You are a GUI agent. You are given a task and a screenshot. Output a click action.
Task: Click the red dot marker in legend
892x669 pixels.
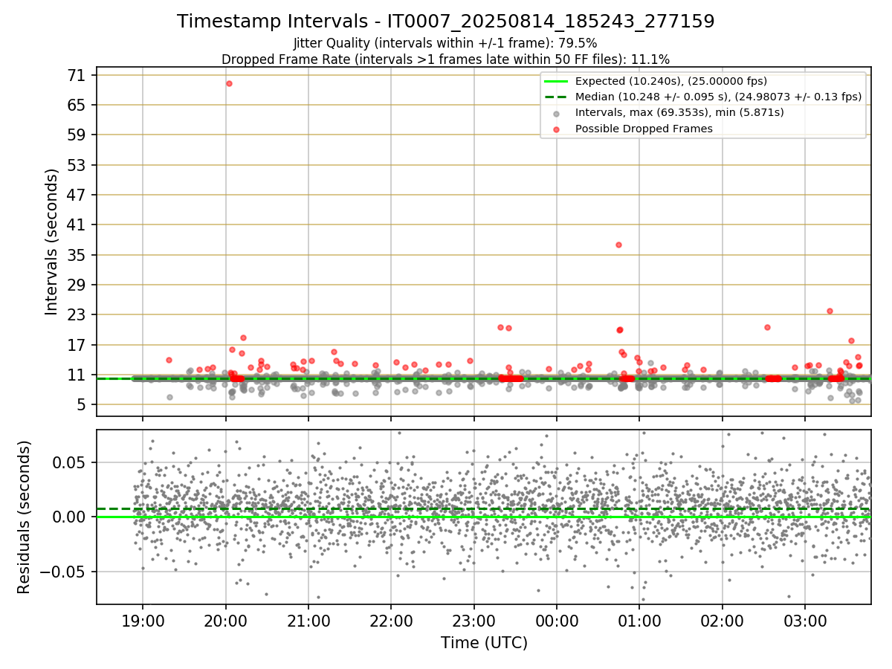(557, 129)
